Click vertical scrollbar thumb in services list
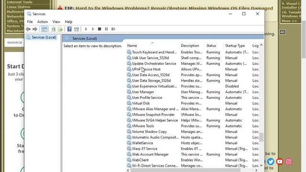 [262, 137]
